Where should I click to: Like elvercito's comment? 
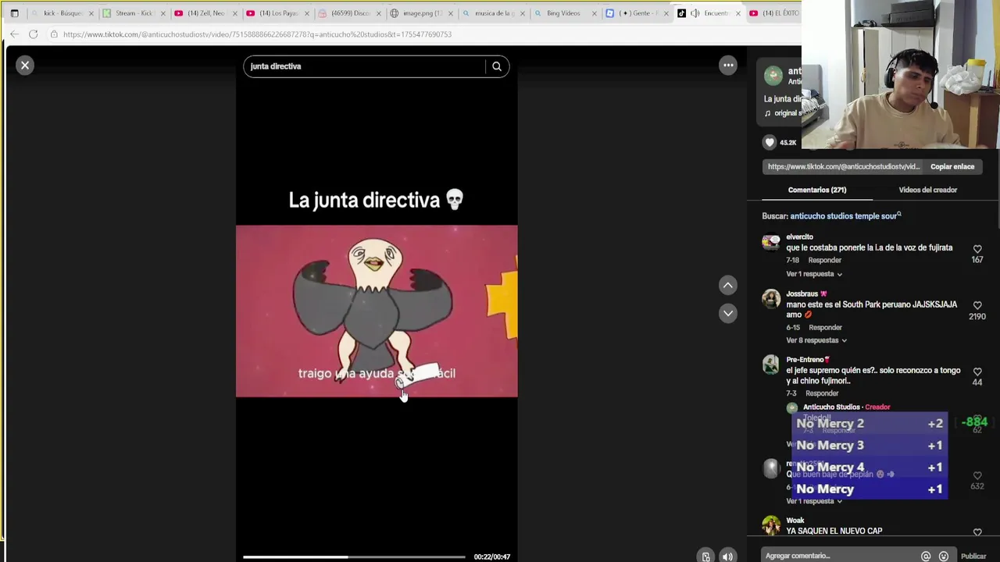tap(977, 249)
